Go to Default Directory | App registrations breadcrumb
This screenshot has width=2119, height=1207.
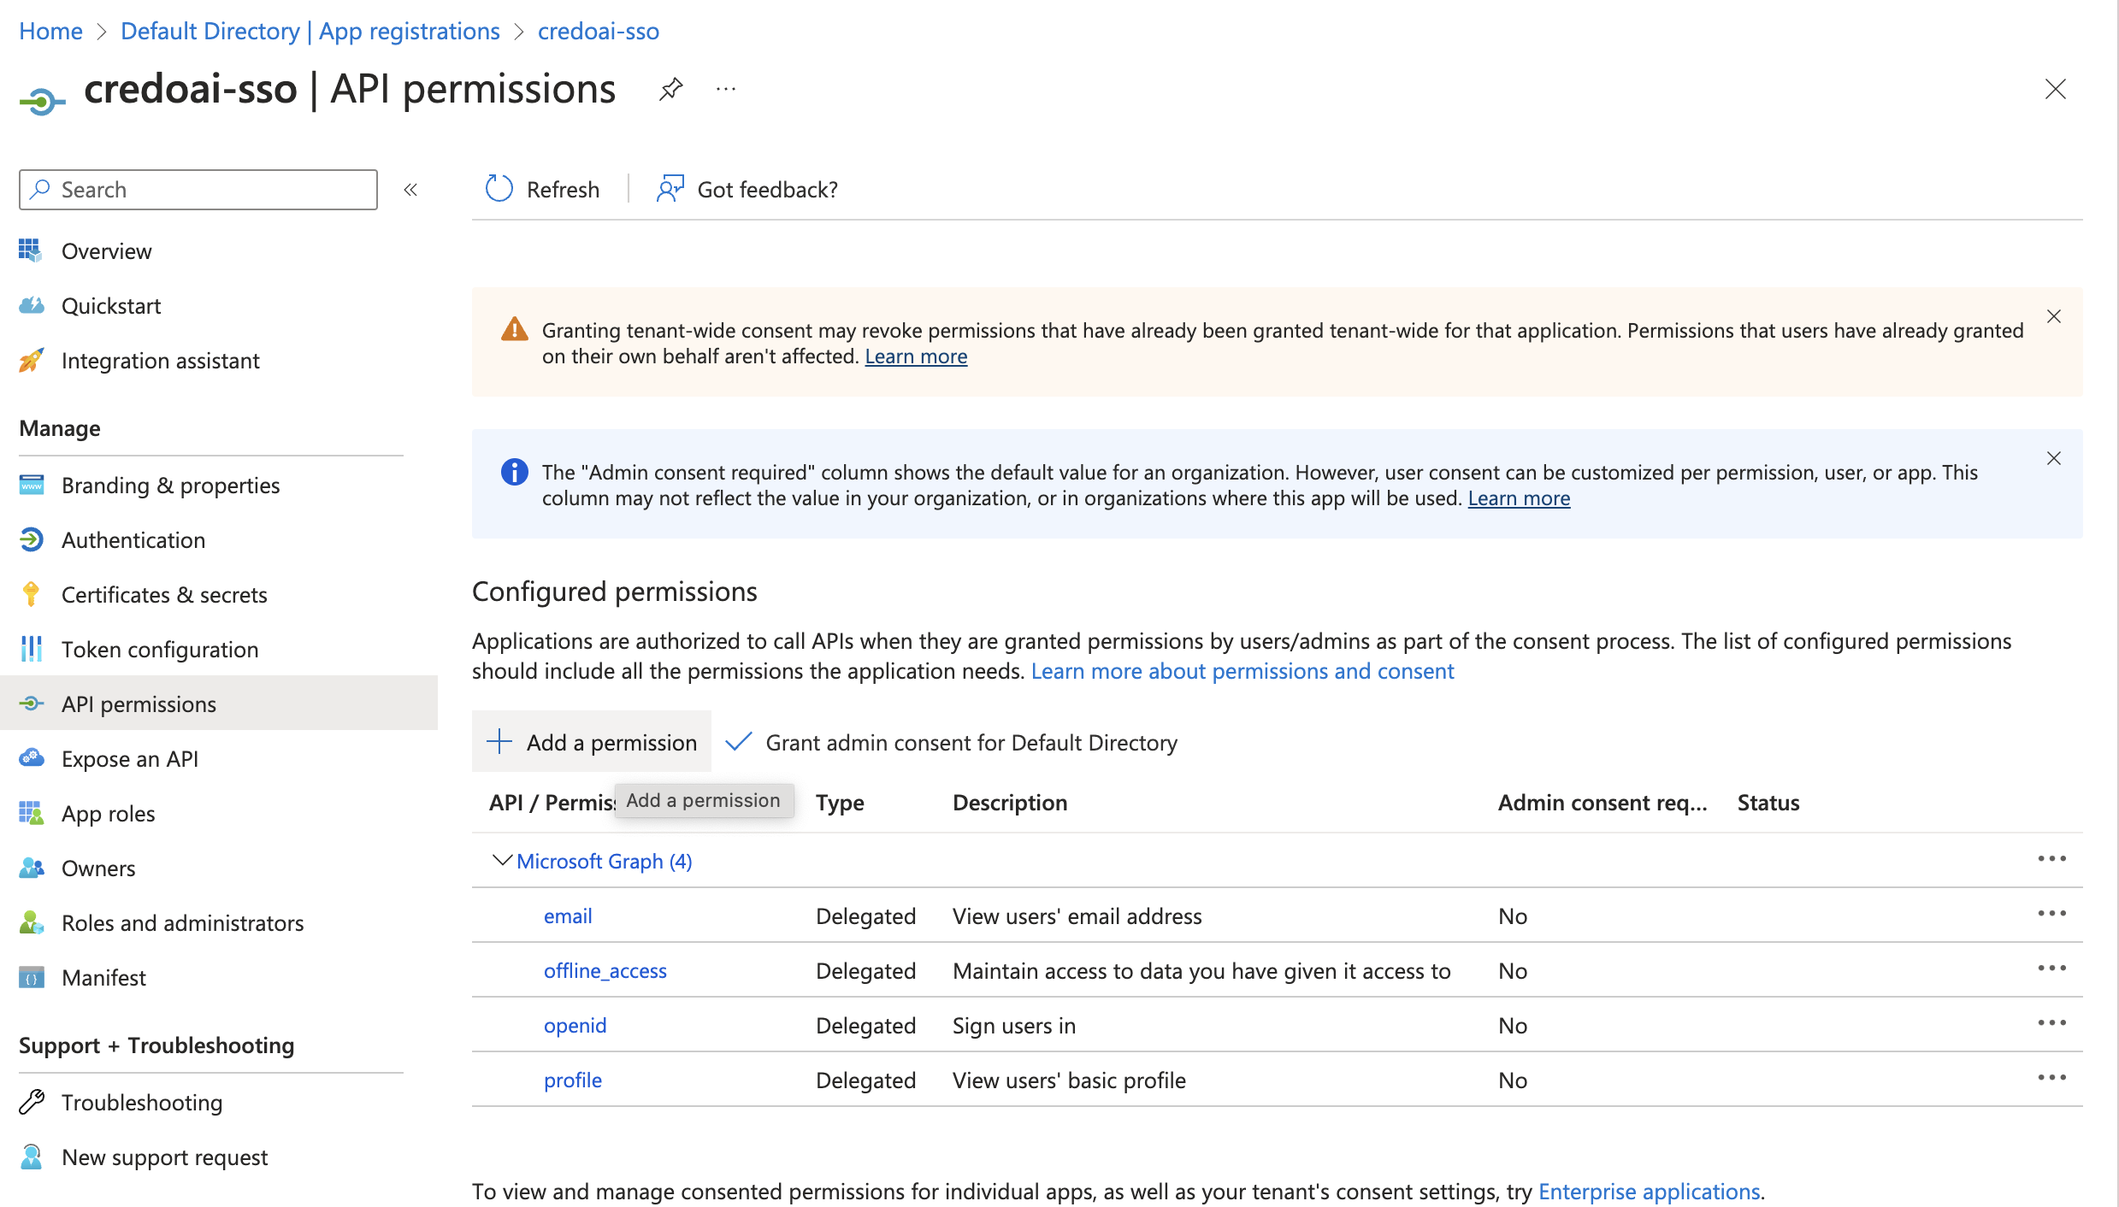click(310, 31)
